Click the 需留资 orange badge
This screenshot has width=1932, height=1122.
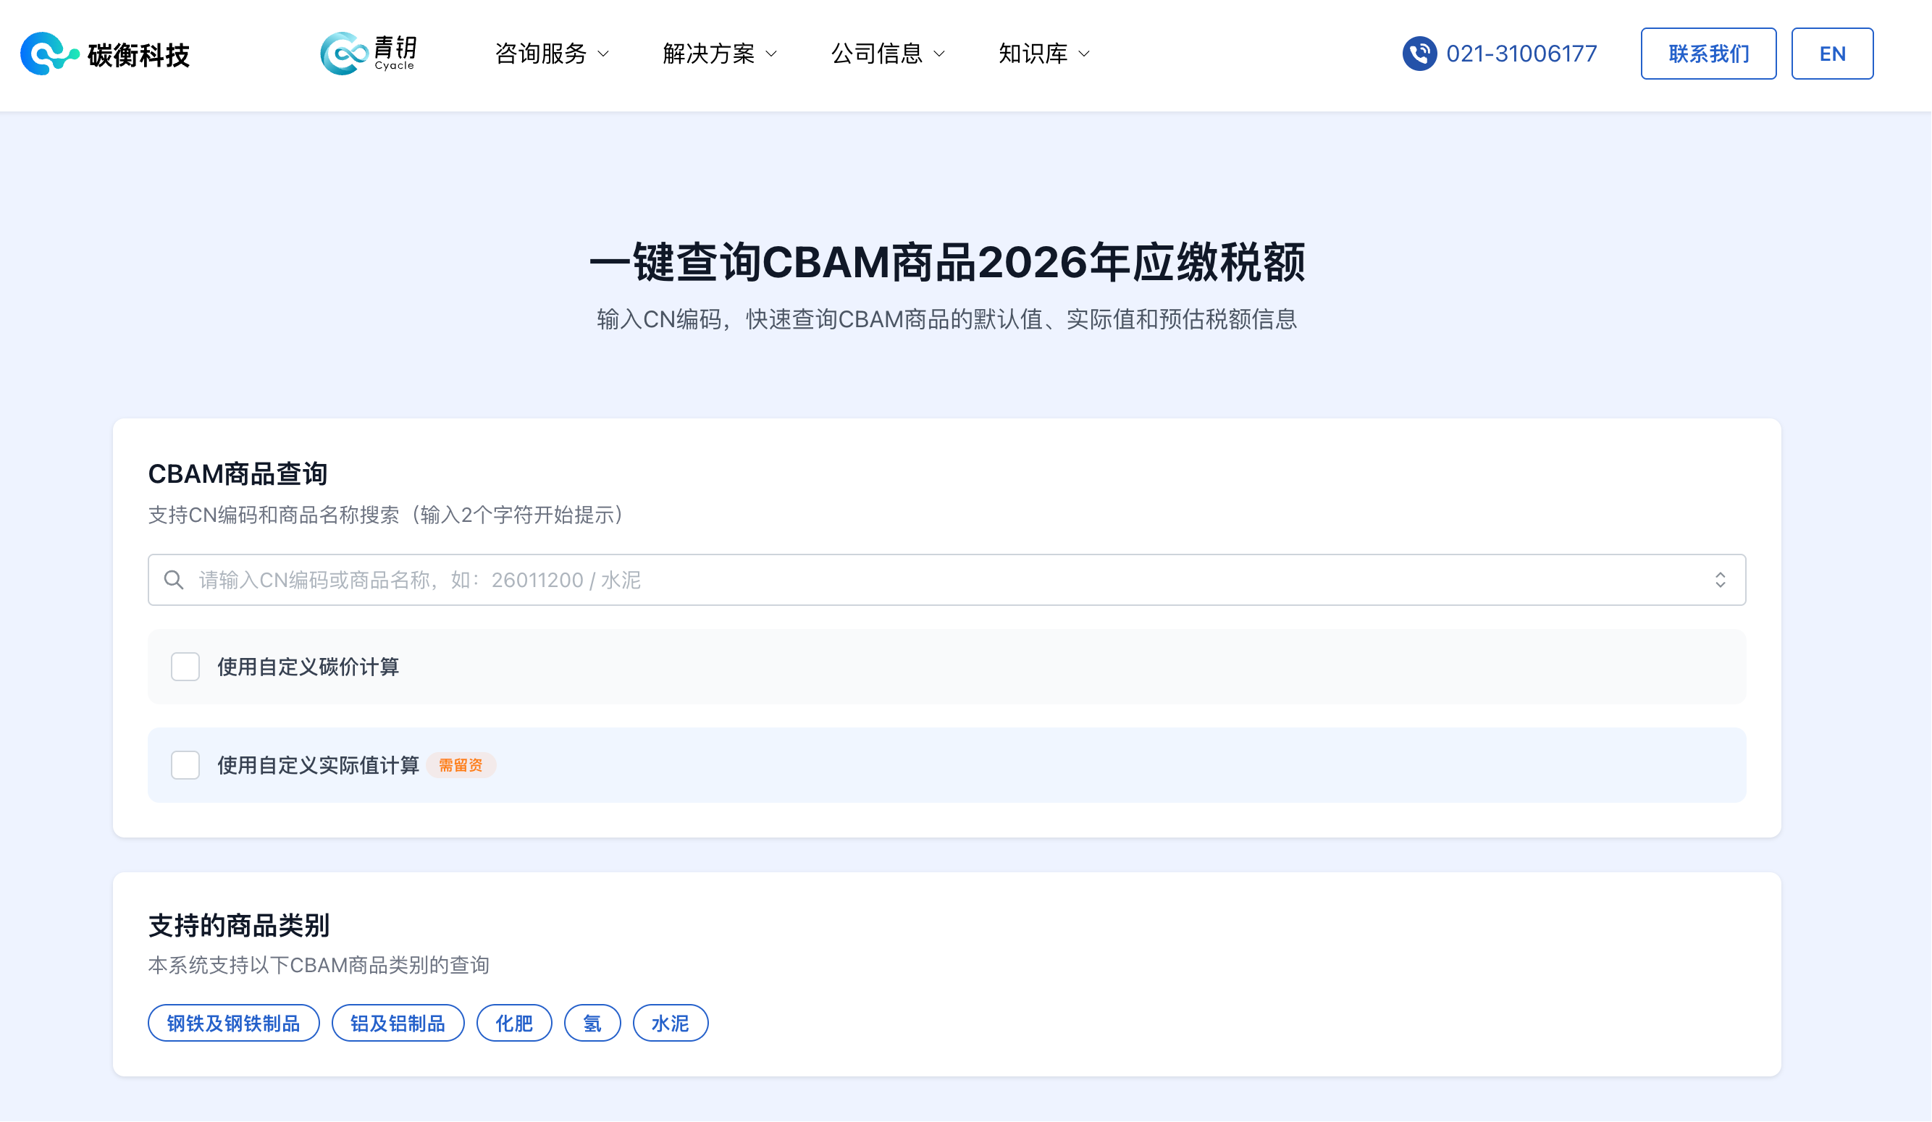[461, 765]
